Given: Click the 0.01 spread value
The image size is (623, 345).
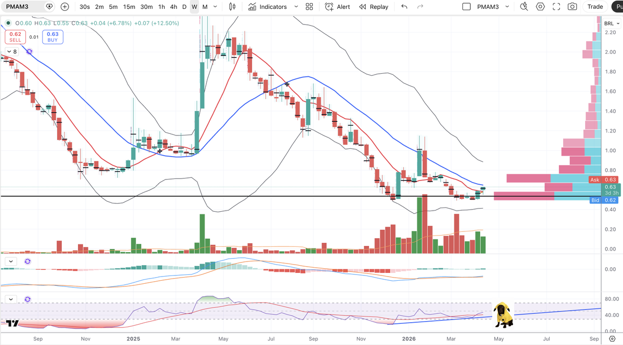Looking at the screenshot, I should 34,37.
